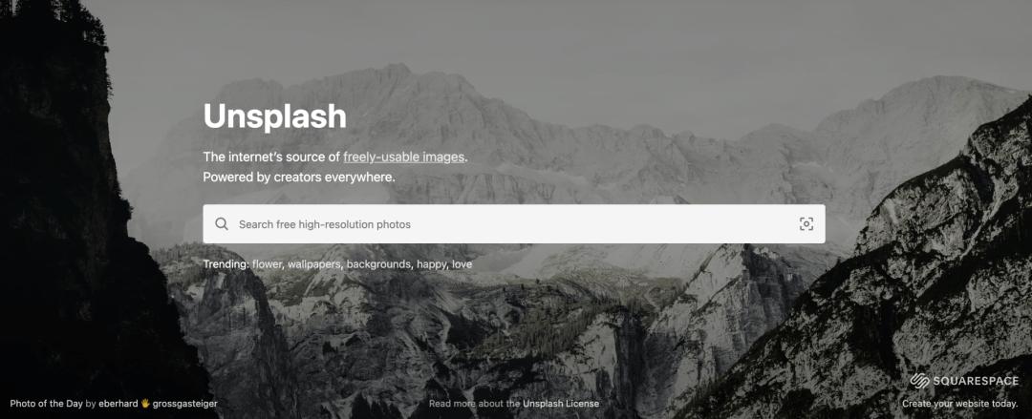Read the Unsplash License link

pos(561,404)
